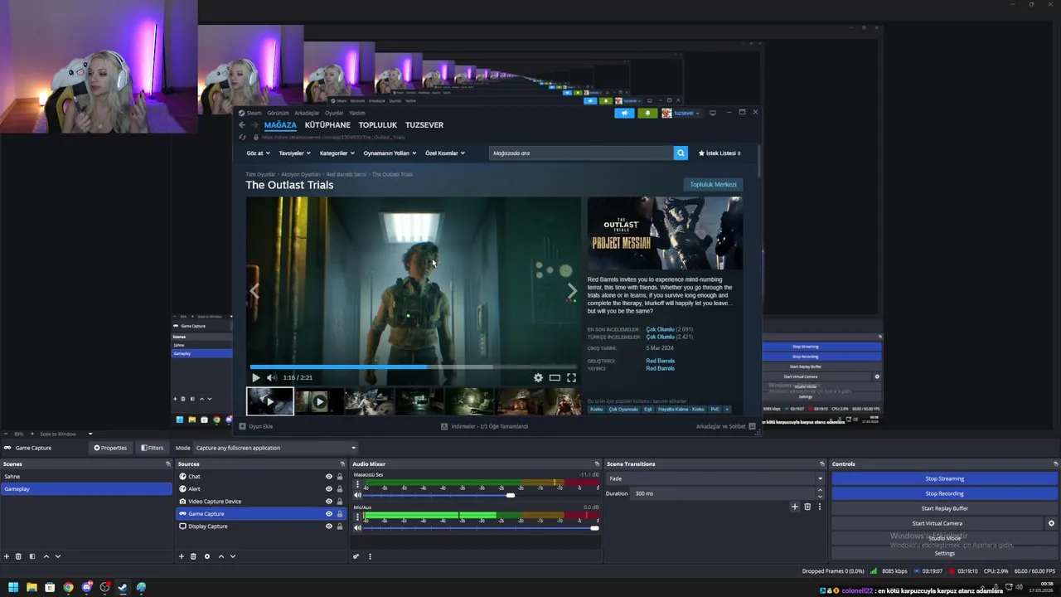Viewport: 1061px width, 597px height.
Task: Expand the Tavsiyeler dropdown
Action: pos(294,153)
